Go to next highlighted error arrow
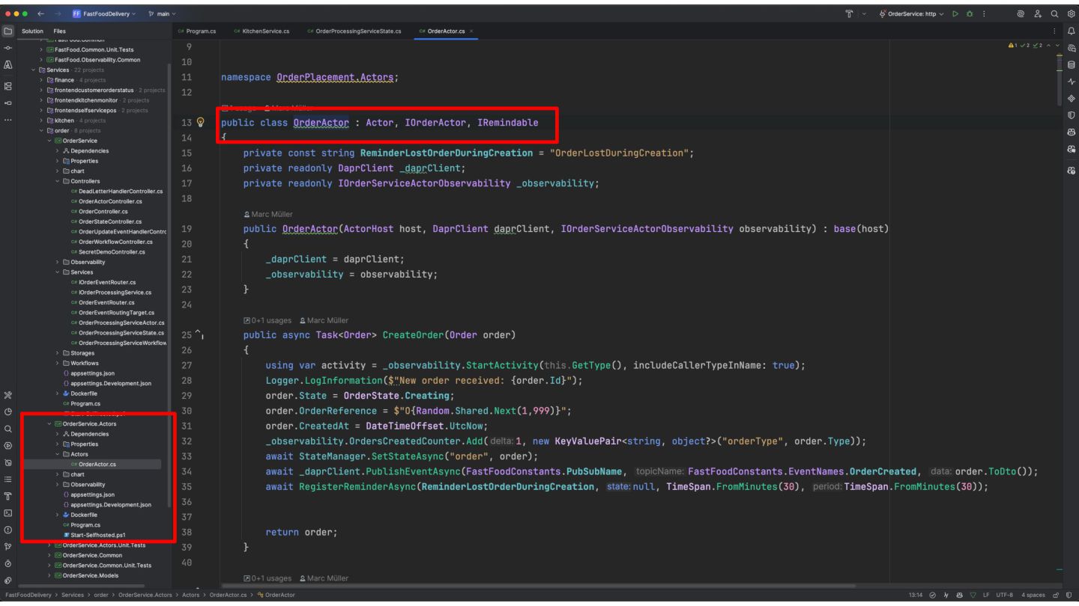The image size is (1079, 606). point(1058,47)
